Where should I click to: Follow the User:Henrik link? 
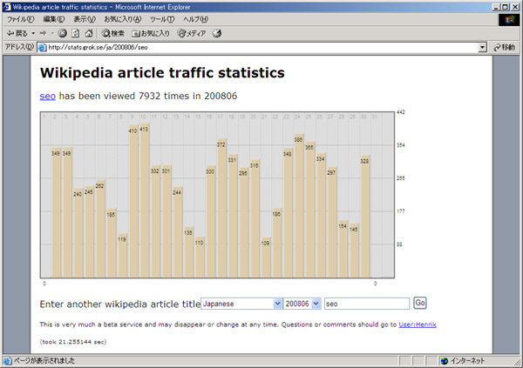click(417, 325)
